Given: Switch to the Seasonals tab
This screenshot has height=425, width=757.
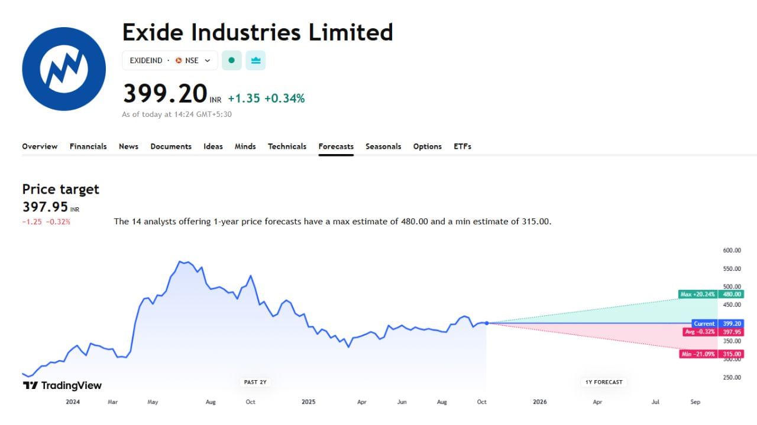Looking at the screenshot, I should click(383, 146).
